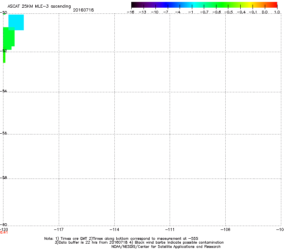Screen dimensions: 284x249
Task: Click colorbar label -0.1
Action: coord(253,12)
